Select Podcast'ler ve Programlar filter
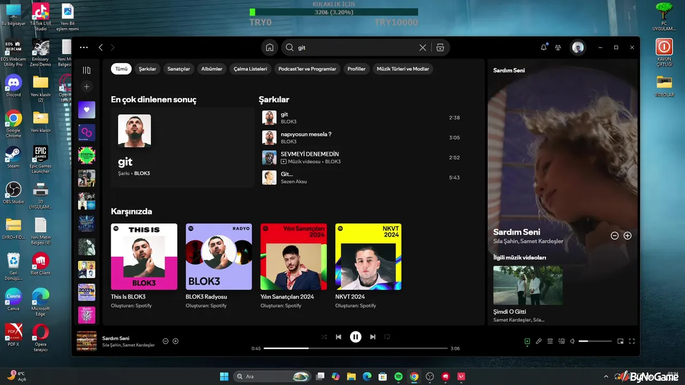Viewport: 685px width, 385px height. coord(307,69)
